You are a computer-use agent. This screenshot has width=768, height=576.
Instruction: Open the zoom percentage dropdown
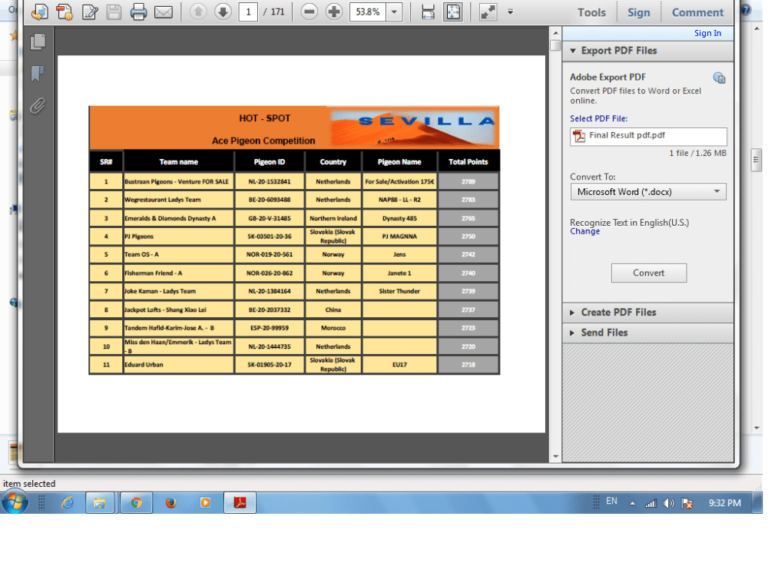[x=393, y=12]
